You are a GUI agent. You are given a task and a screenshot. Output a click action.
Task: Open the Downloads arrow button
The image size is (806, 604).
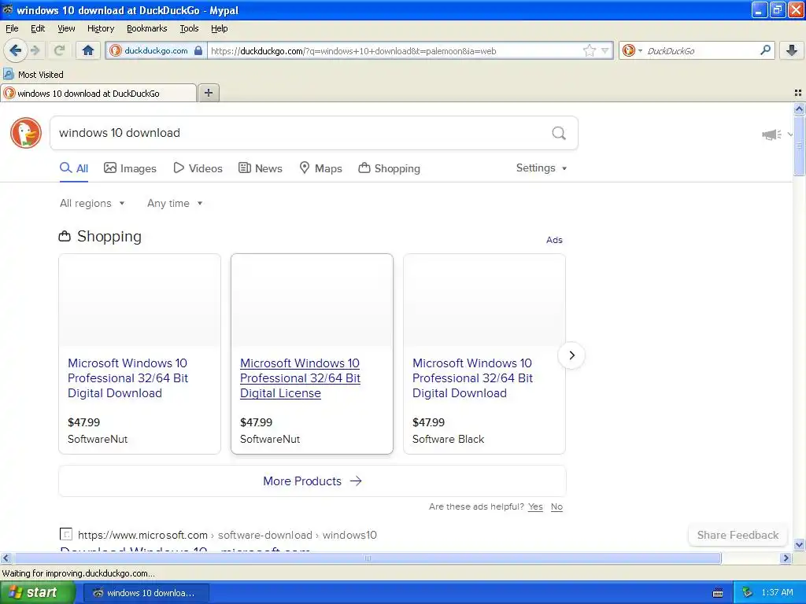coord(792,50)
